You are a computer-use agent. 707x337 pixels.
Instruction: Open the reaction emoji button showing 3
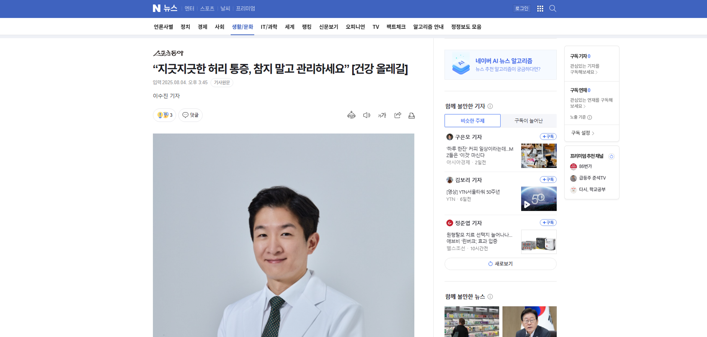[x=165, y=115]
